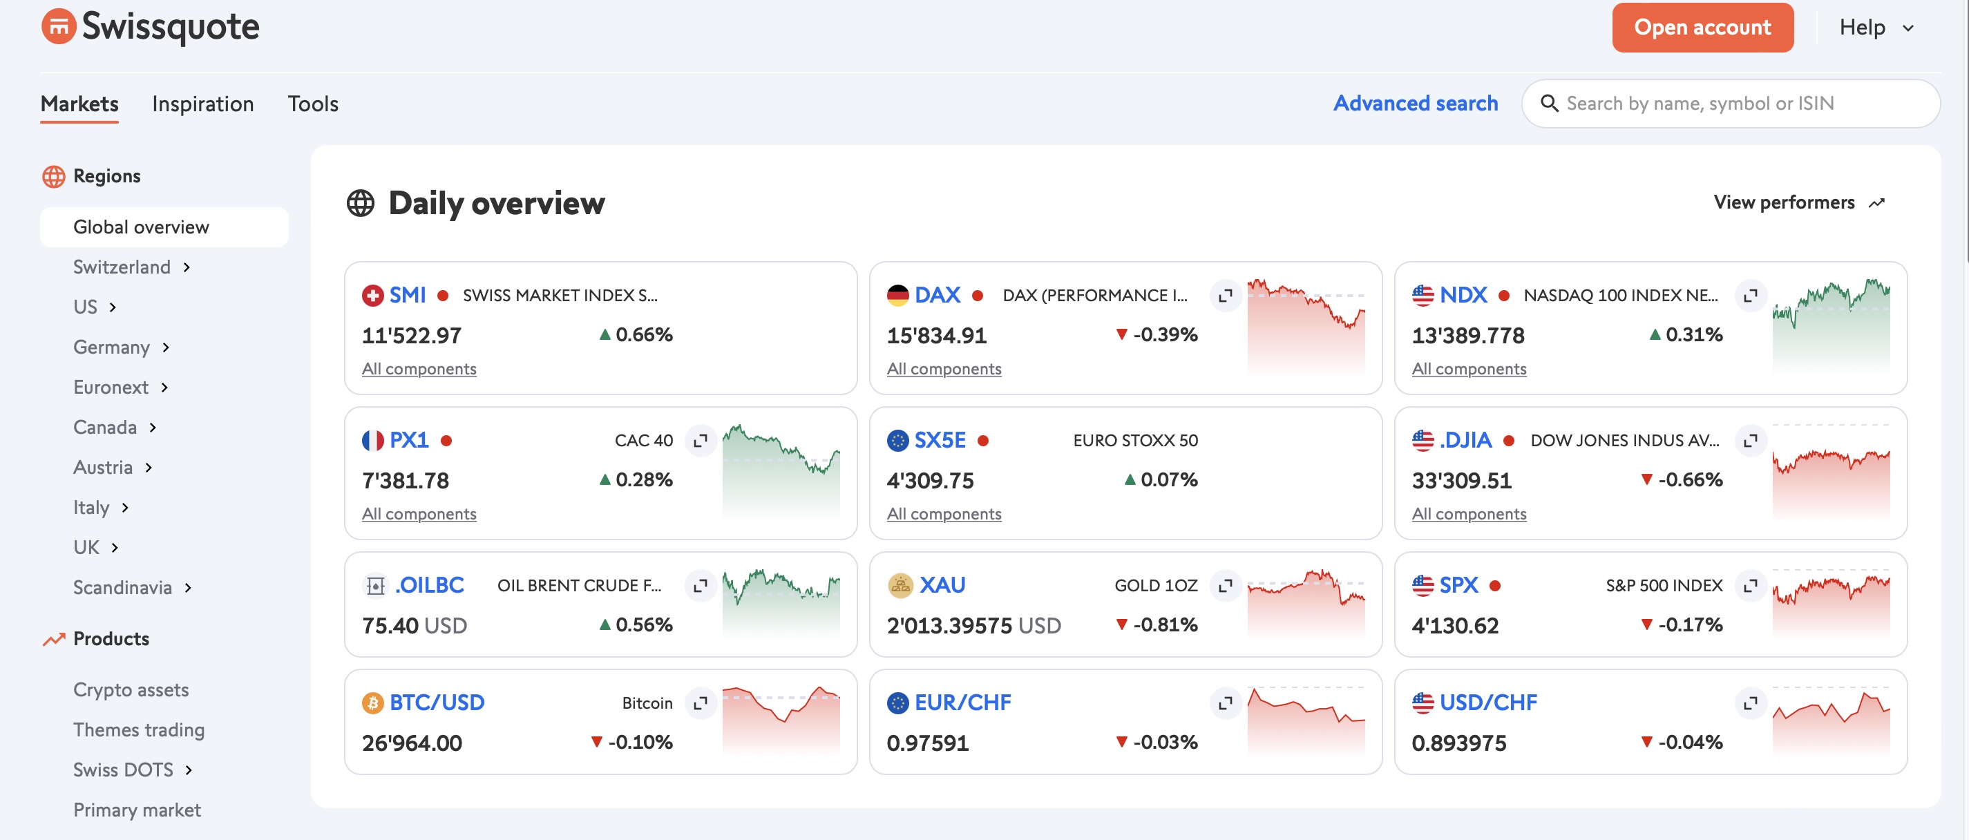Expand the Scandinavia region

(188, 588)
